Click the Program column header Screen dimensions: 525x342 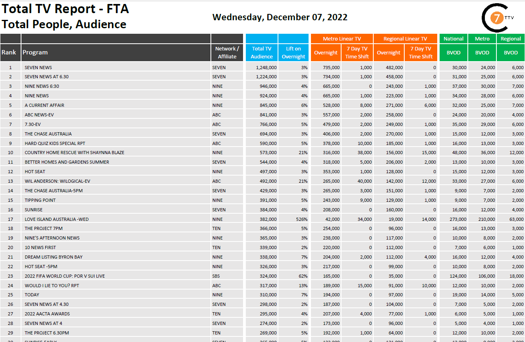click(x=35, y=52)
